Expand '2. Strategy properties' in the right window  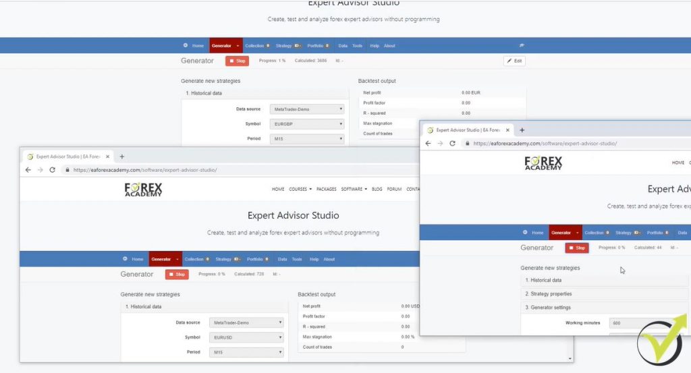[x=604, y=293]
